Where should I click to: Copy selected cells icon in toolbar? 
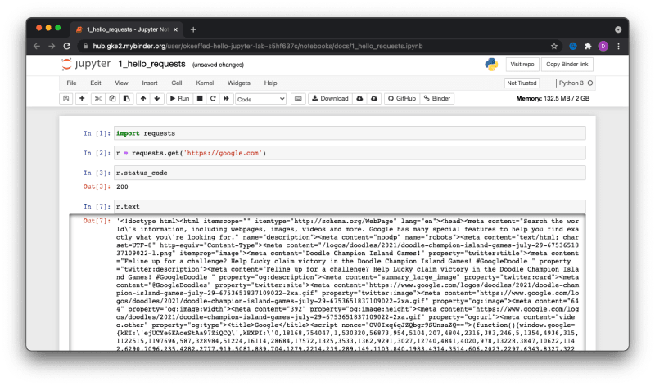coord(112,98)
